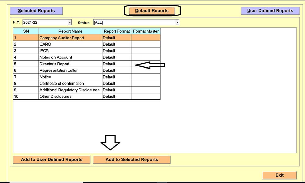Viewport: 305px width, 183px height.
Task: Switch to the Selected Reports tab
Action: click(x=36, y=11)
